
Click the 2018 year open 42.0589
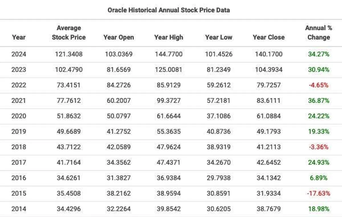(119, 147)
